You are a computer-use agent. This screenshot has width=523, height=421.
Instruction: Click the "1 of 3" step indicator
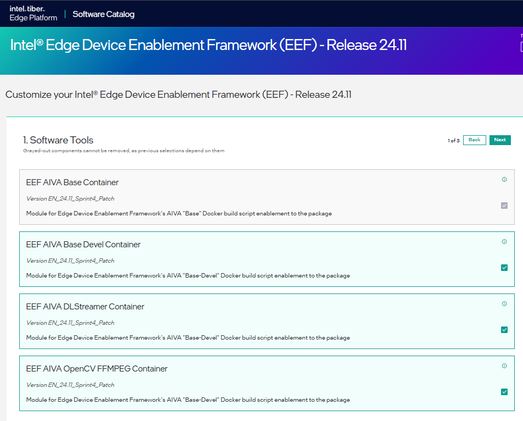click(454, 141)
